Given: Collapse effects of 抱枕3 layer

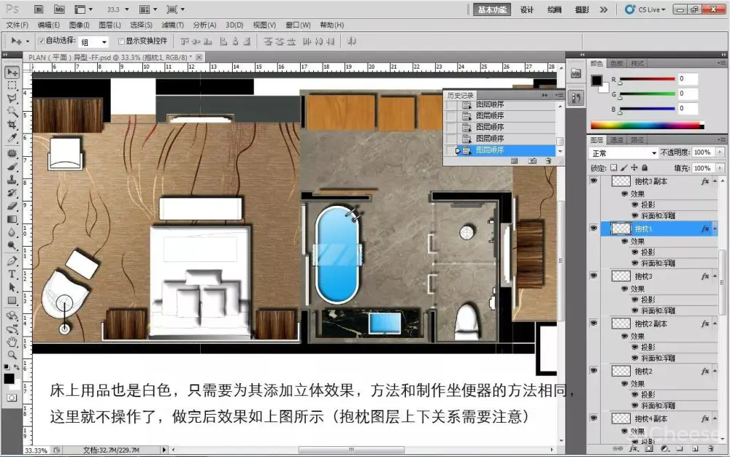Looking at the screenshot, I should pos(715,277).
